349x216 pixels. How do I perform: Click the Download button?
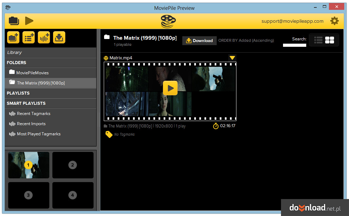coord(199,41)
